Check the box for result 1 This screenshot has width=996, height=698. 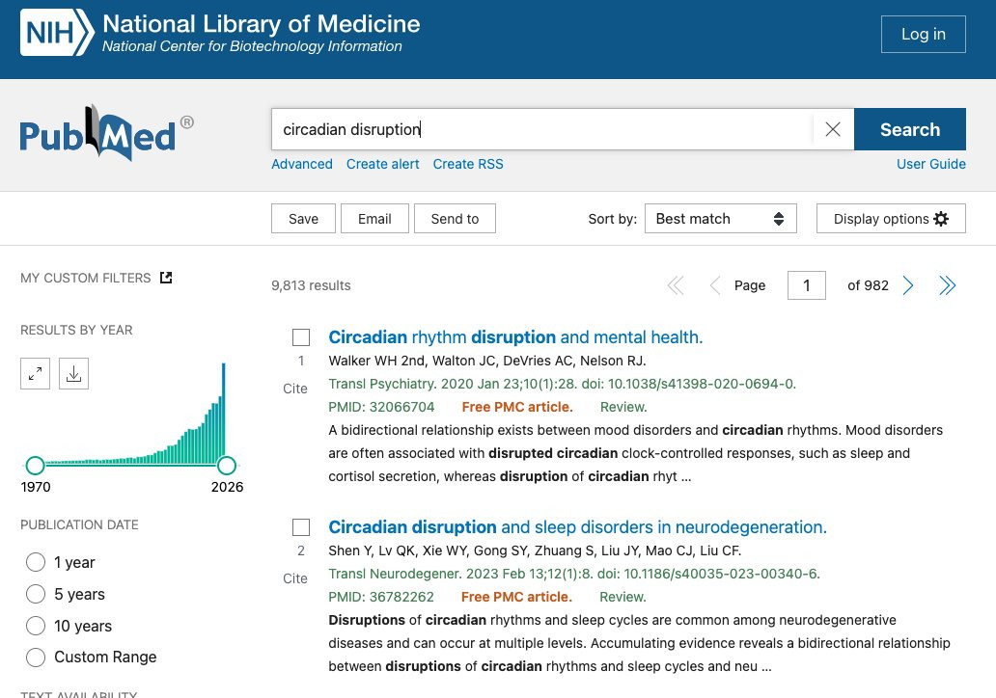301,337
